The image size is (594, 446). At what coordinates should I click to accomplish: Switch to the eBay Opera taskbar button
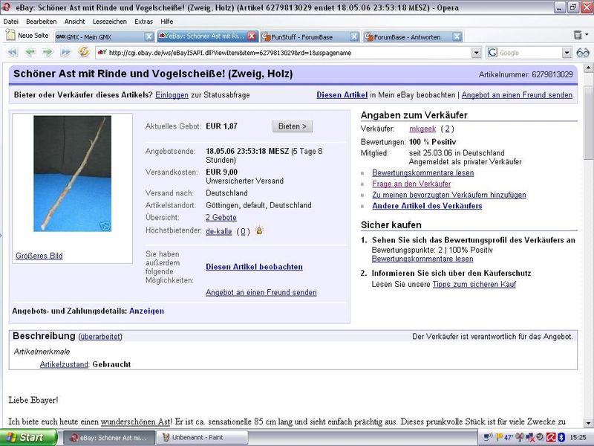[x=109, y=438]
